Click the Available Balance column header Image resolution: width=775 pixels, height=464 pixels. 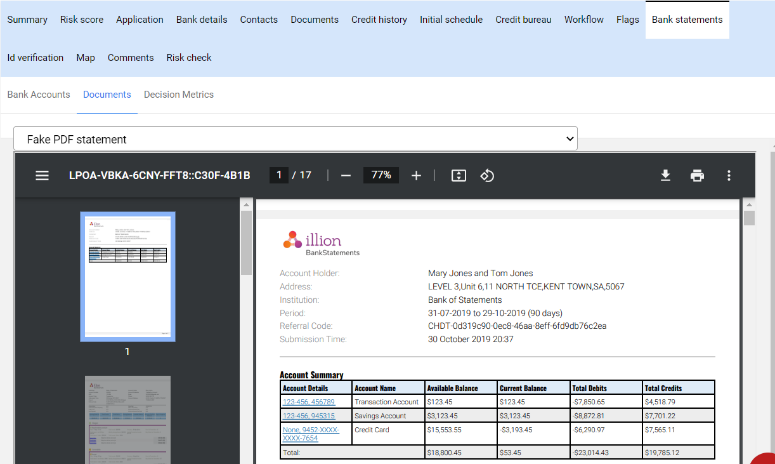click(x=461, y=388)
